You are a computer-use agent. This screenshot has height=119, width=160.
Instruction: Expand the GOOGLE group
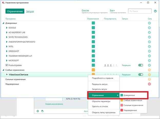pyautogui.click(x=7, y=28)
